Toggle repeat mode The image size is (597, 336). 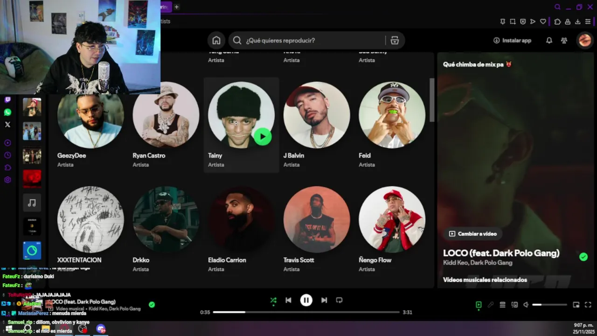pyautogui.click(x=339, y=301)
